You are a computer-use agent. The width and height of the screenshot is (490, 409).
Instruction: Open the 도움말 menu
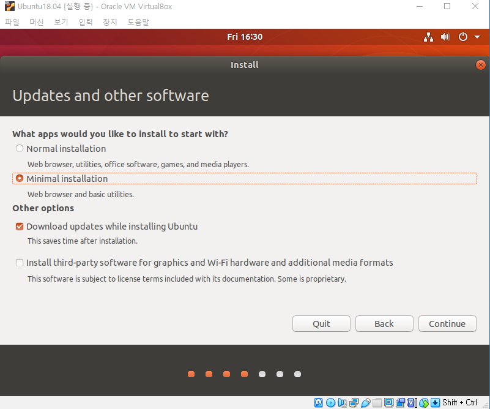click(138, 22)
